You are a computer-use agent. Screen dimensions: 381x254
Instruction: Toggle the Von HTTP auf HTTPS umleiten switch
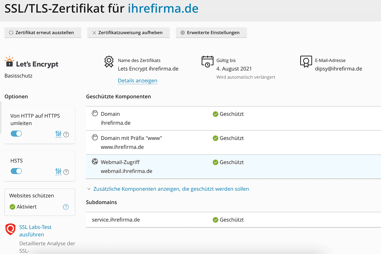point(16,134)
